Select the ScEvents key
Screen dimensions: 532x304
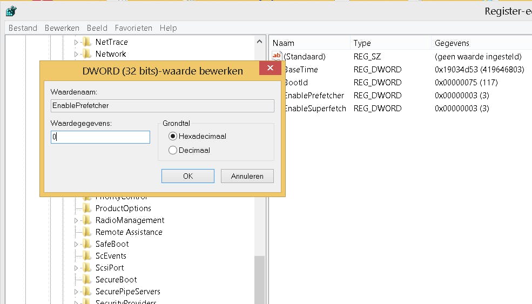(111, 256)
